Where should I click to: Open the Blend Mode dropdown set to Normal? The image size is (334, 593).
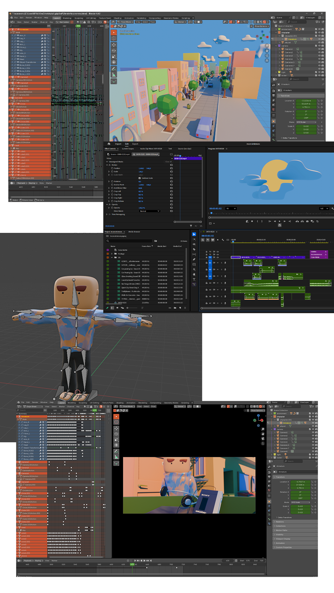coord(150,211)
